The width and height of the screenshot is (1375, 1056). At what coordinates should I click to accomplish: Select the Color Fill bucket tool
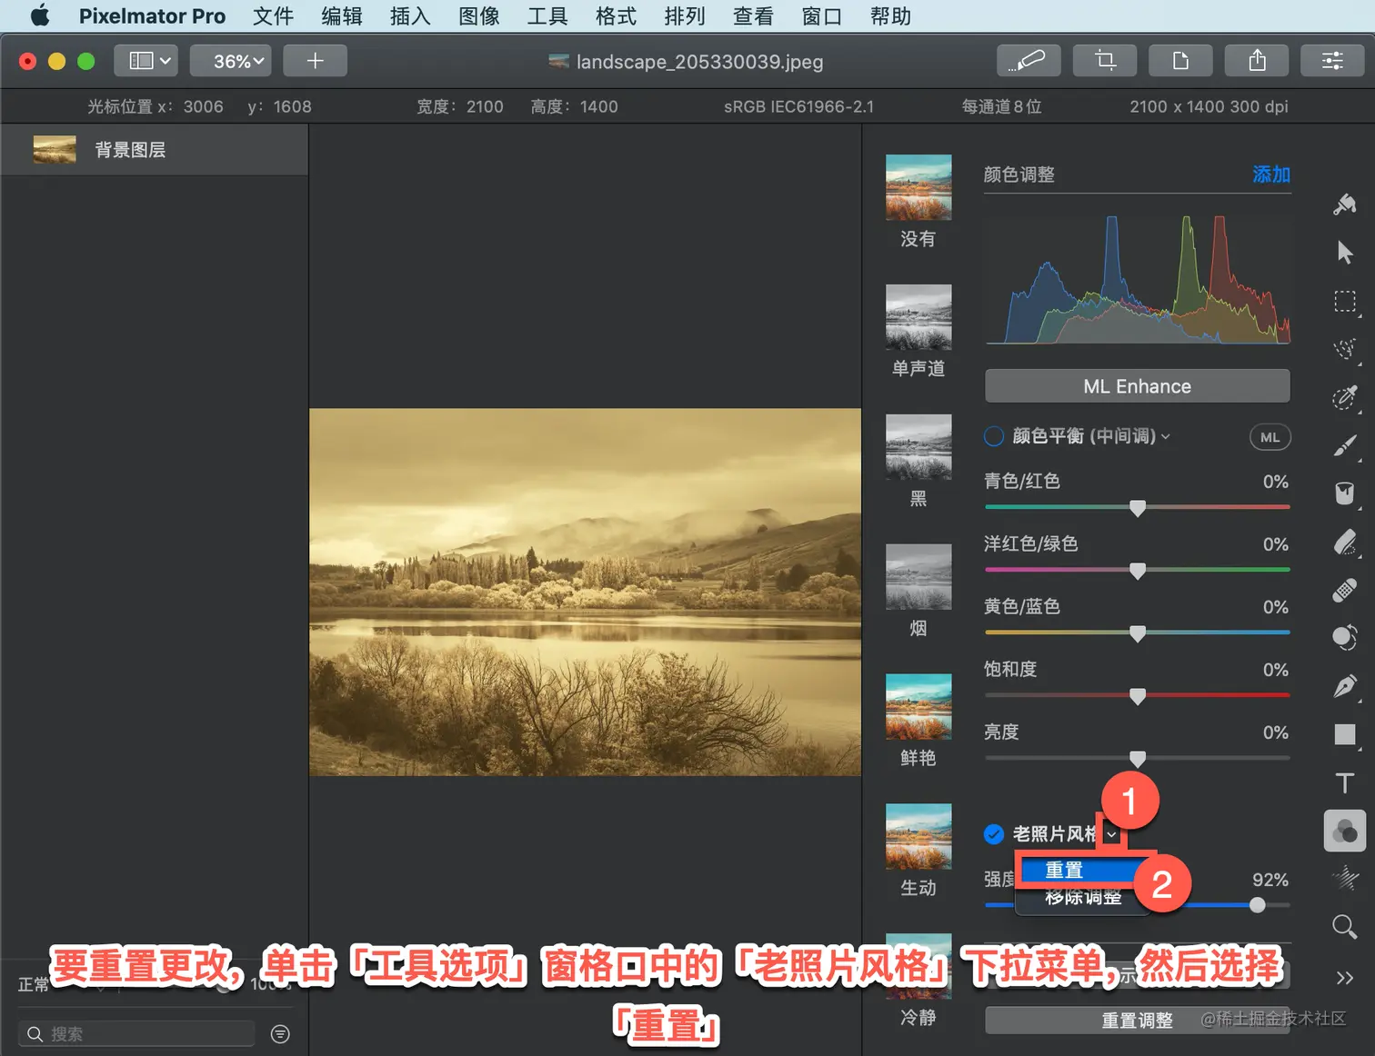[x=1345, y=493]
